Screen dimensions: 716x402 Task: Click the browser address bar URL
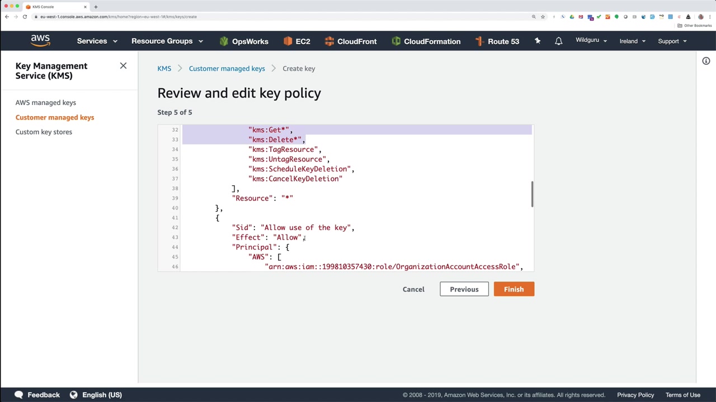click(119, 17)
